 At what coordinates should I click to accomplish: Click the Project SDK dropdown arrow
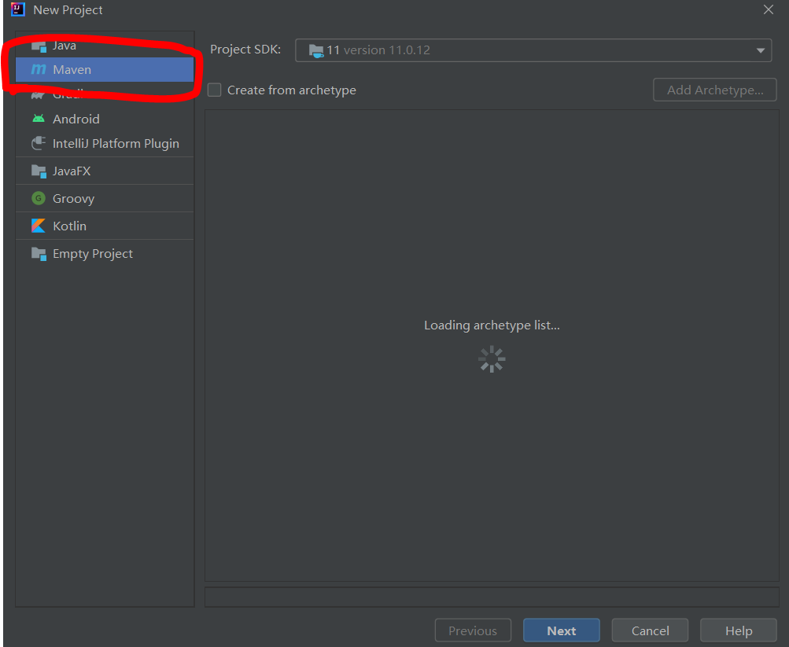tap(761, 50)
